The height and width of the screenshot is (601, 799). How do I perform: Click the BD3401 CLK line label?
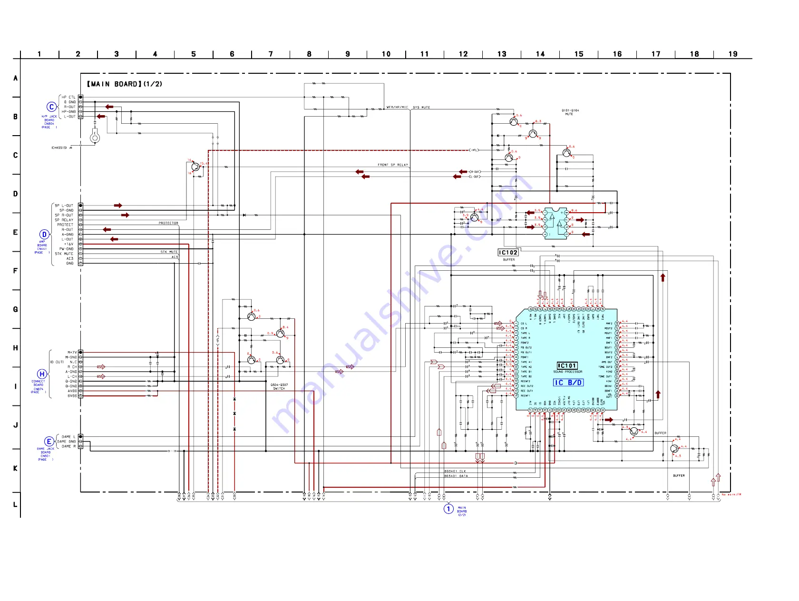(x=455, y=471)
